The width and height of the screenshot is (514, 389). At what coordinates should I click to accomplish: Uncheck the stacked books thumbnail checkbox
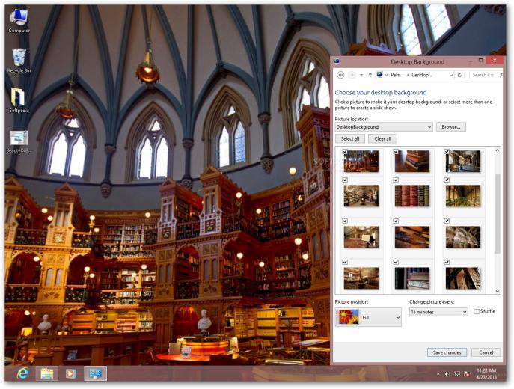click(396, 152)
